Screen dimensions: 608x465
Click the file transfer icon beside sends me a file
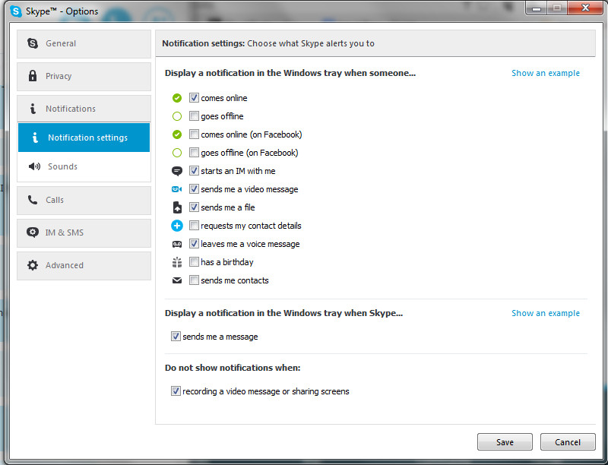(177, 207)
